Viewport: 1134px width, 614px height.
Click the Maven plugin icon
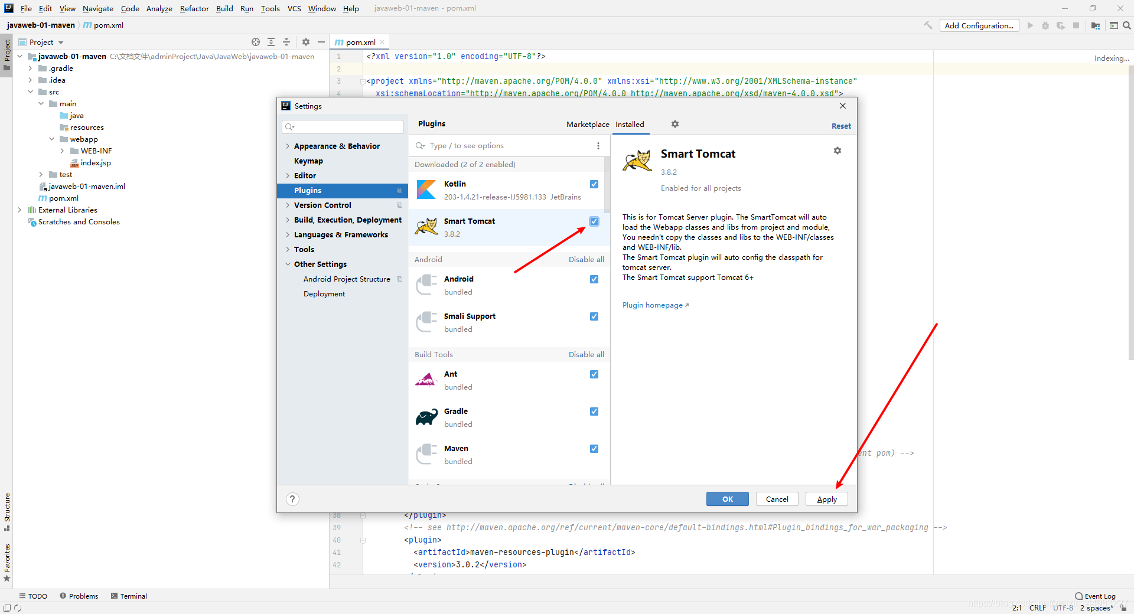click(426, 455)
